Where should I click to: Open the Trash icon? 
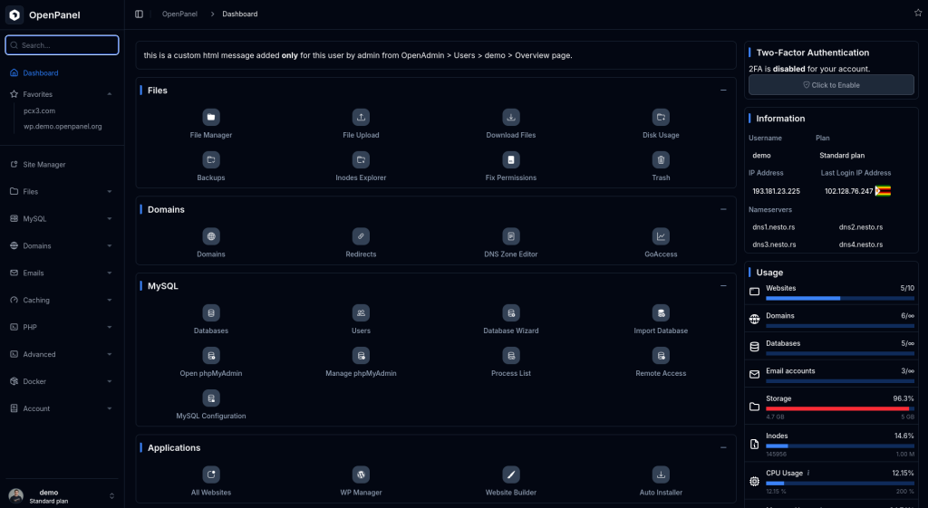661,160
